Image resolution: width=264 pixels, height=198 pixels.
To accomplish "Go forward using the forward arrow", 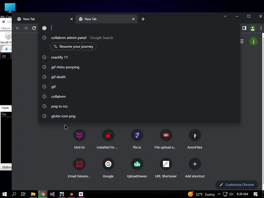I will pos(26,28).
